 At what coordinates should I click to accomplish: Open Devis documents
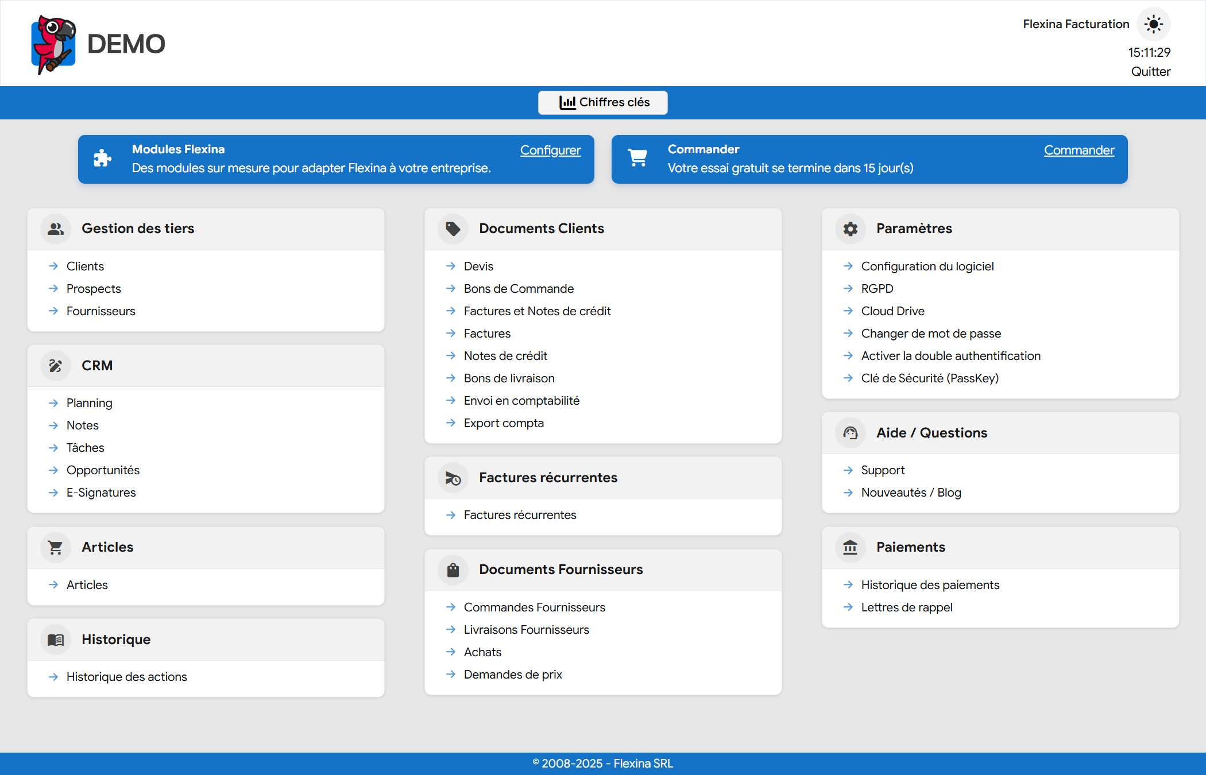coord(478,266)
